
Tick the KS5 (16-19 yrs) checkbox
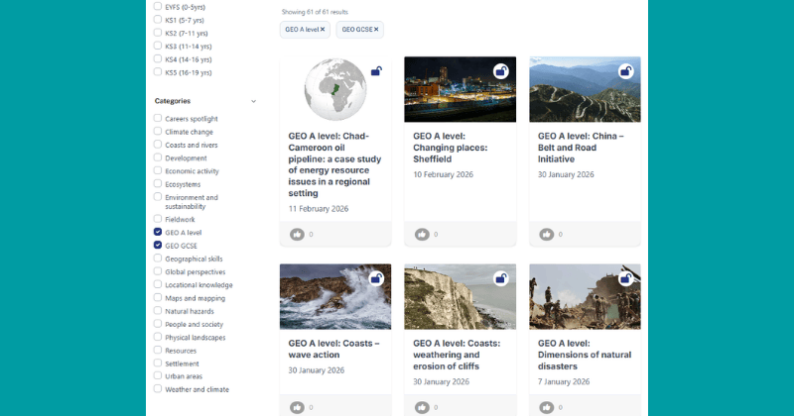(158, 71)
